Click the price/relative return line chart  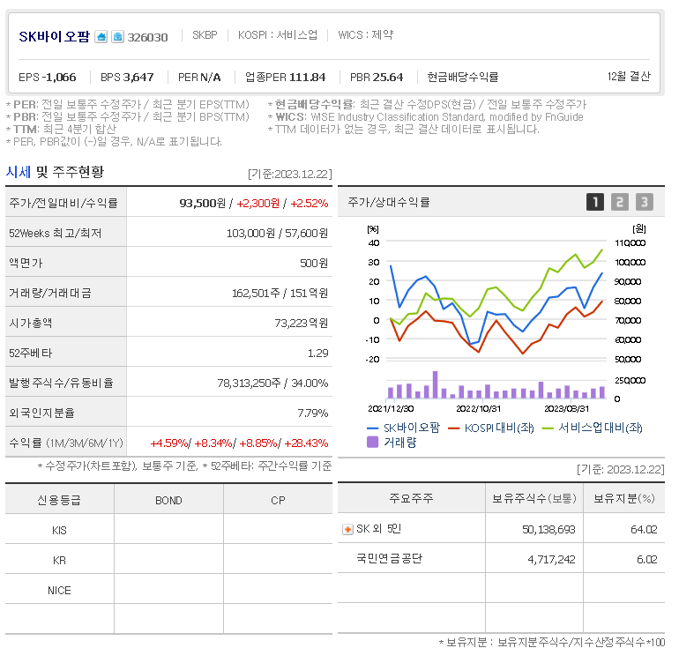[x=496, y=301]
